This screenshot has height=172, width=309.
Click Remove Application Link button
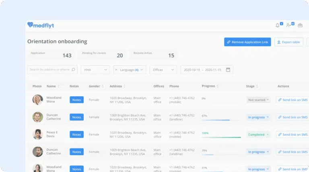pyautogui.click(x=247, y=42)
